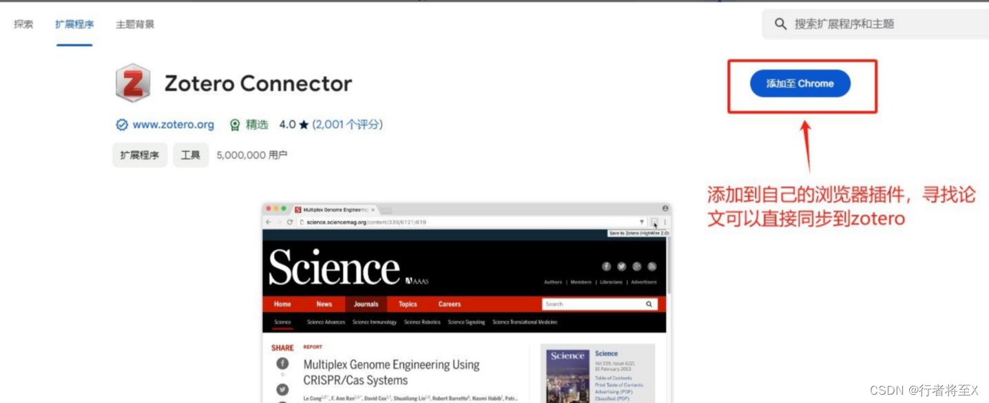Click the Zotero Connector red Z logo

tap(133, 83)
